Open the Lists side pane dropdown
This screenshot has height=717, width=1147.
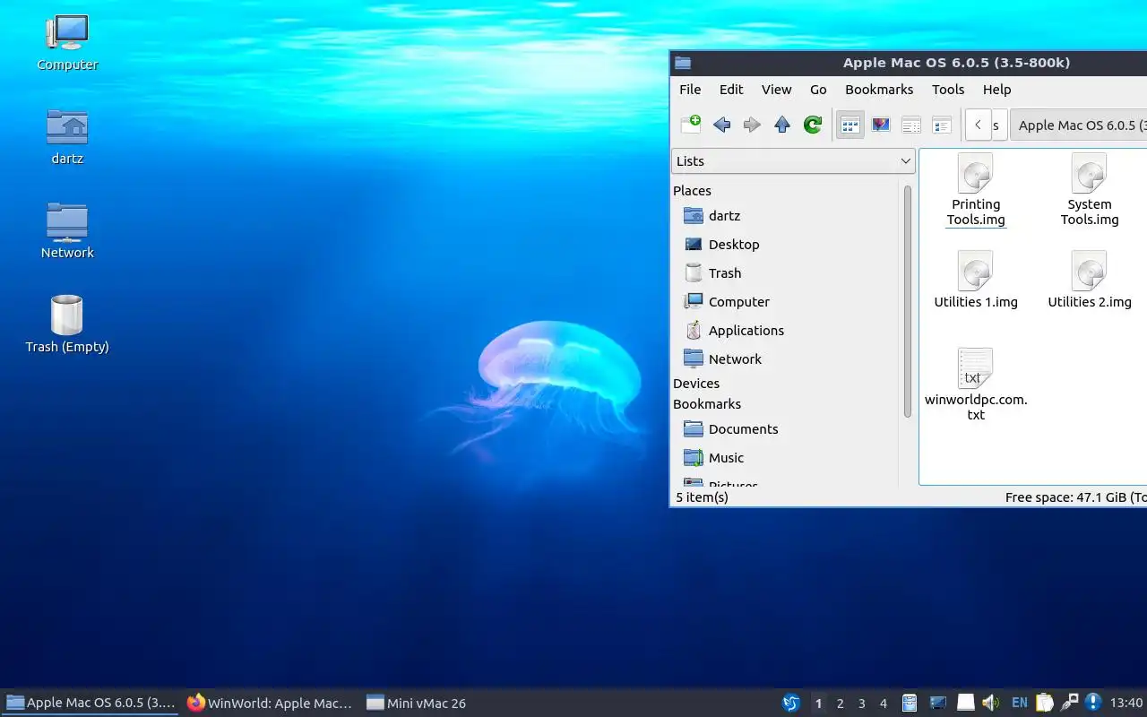click(x=792, y=161)
